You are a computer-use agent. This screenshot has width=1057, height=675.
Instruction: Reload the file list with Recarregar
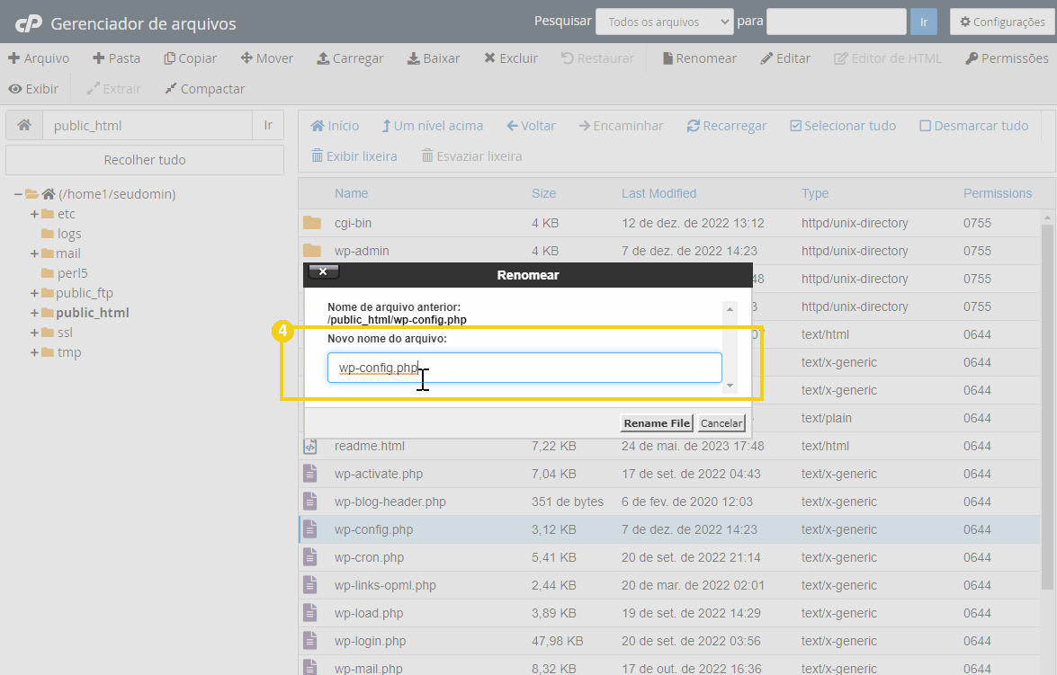click(x=727, y=126)
